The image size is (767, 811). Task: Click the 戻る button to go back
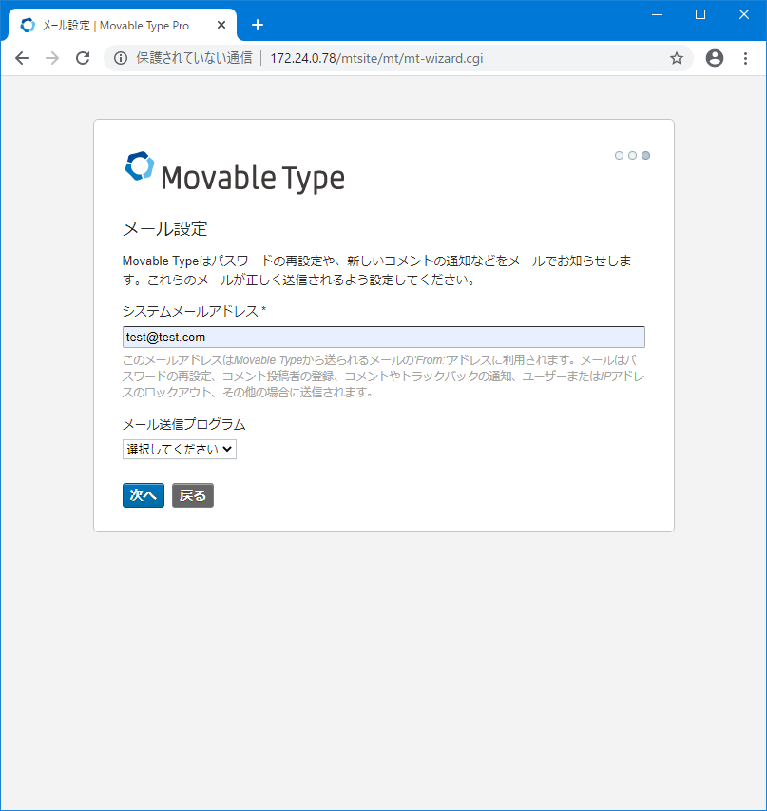click(x=192, y=494)
